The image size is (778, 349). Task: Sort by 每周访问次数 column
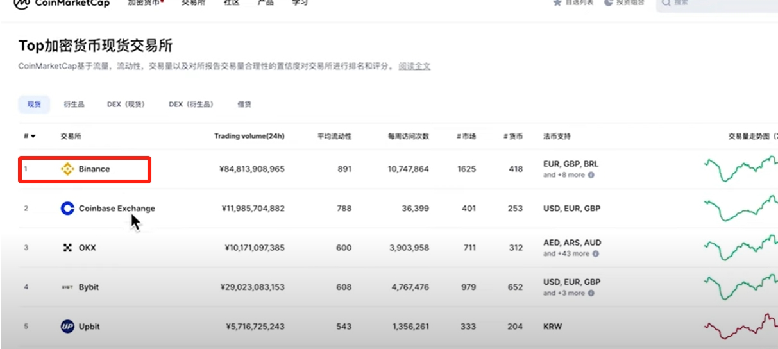coord(409,137)
